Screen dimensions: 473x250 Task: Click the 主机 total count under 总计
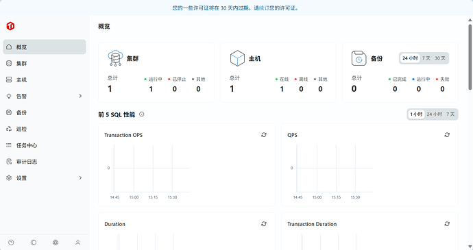[232, 88]
